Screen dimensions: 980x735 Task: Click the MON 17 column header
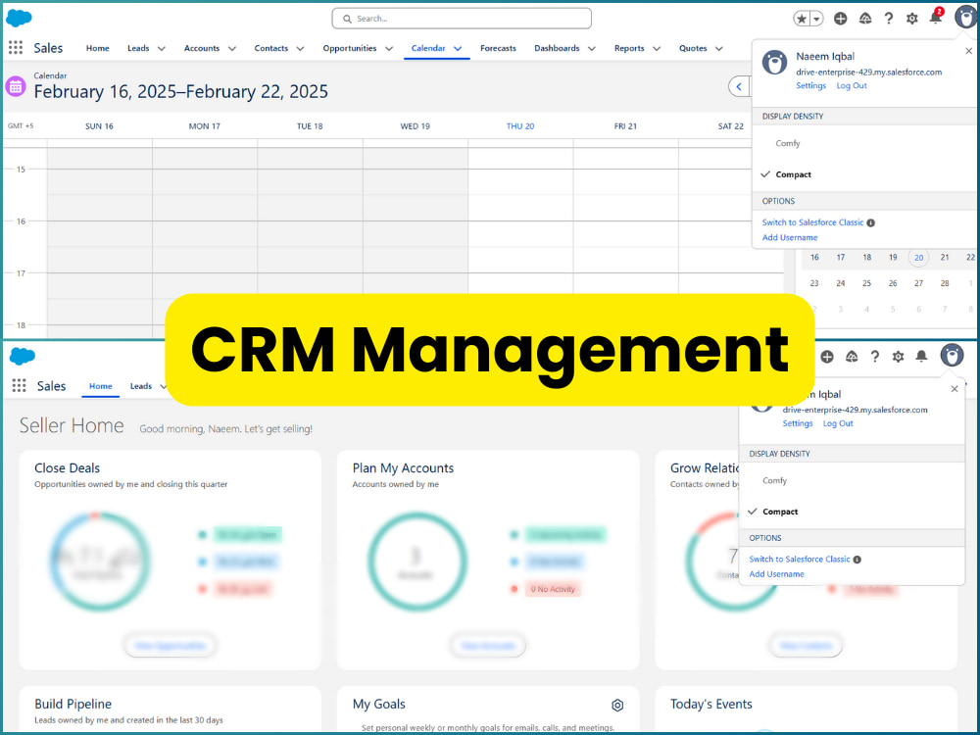click(x=205, y=126)
